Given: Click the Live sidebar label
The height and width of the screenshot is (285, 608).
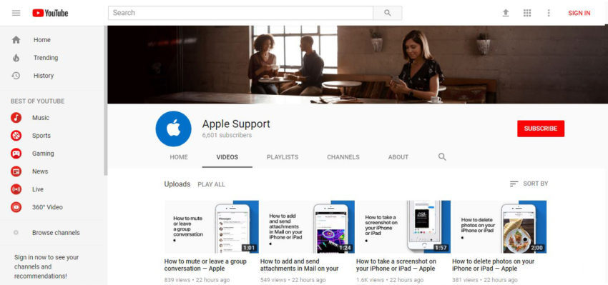Looking at the screenshot, I should tap(38, 189).
